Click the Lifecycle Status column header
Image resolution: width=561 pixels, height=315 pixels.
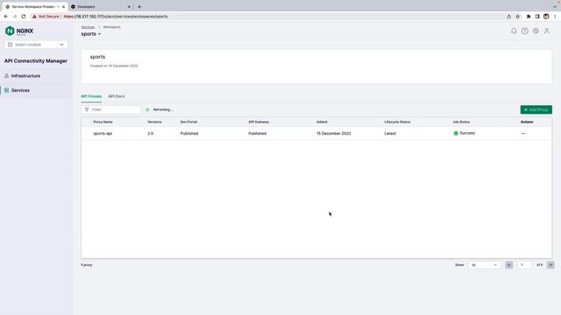click(x=397, y=122)
